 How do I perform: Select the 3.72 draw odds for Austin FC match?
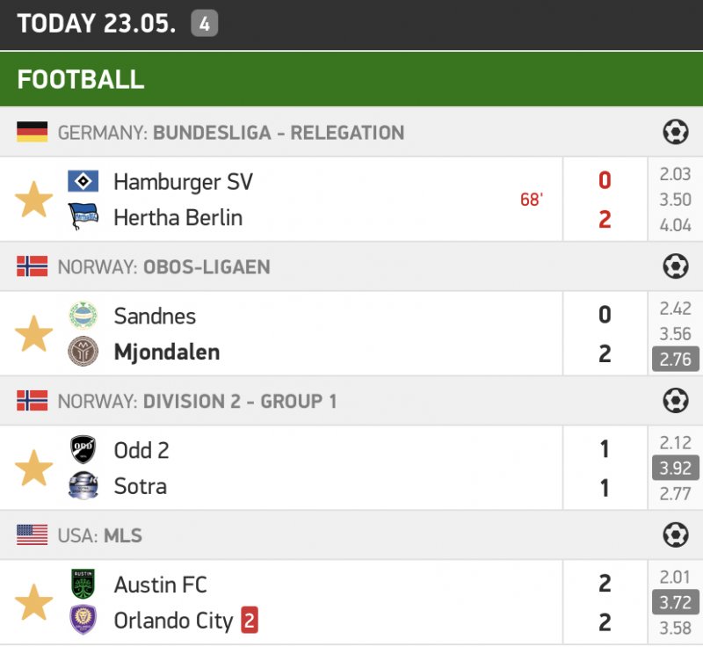click(x=675, y=602)
